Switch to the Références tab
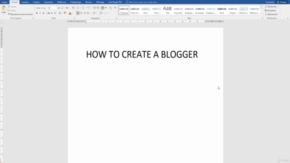This screenshot has height=163, width=290. coord(62,2)
